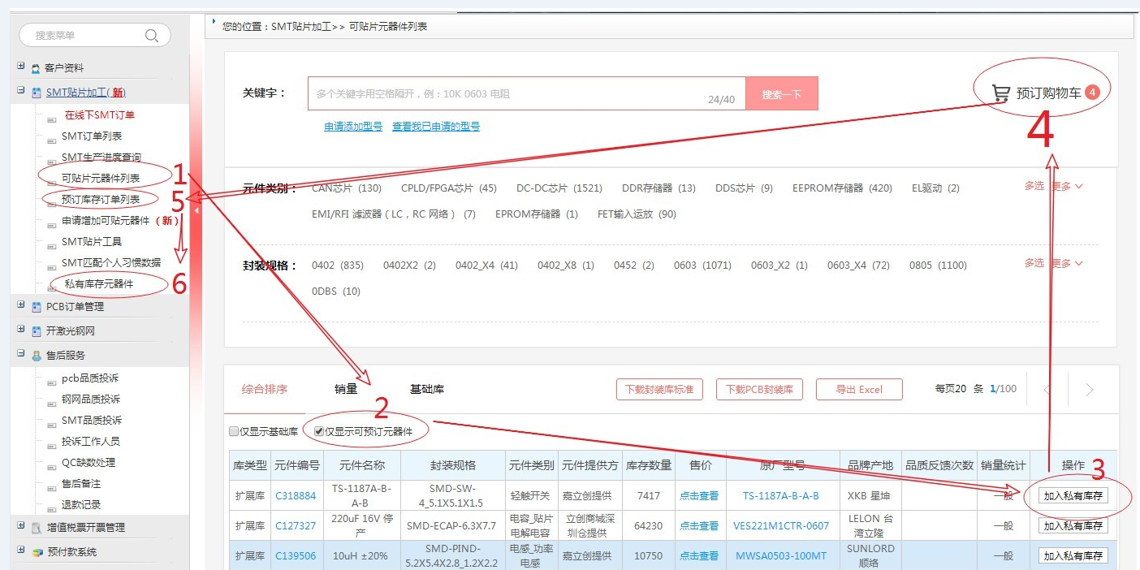Click the 客户资料 person icon
The width and height of the screenshot is (1140, 570).
point(36,68)
